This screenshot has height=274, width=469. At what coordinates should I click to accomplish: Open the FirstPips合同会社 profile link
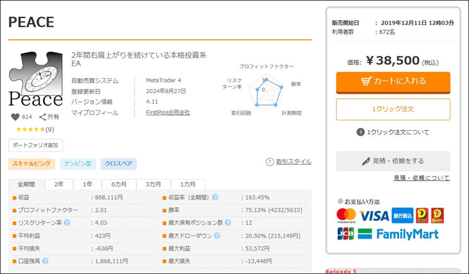[x=168, y=113]
